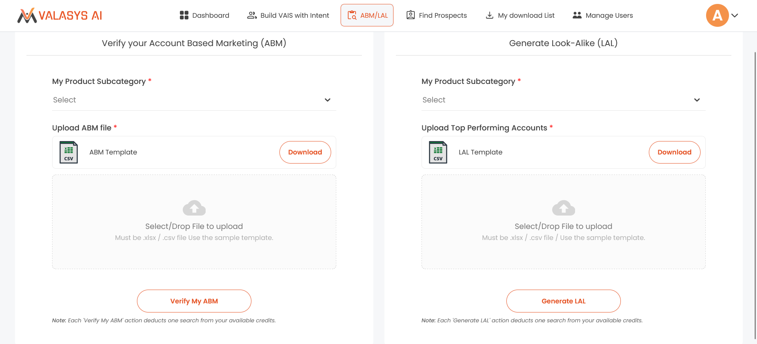Click the LAL Template CSV file icon
Viewport: 757px width, 344px height.
(x=438, y=152)
